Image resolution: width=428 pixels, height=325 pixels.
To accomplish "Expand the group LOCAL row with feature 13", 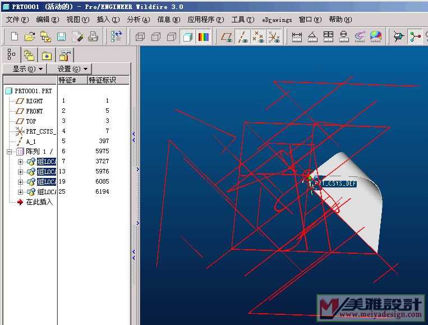I will coord(20,172).
